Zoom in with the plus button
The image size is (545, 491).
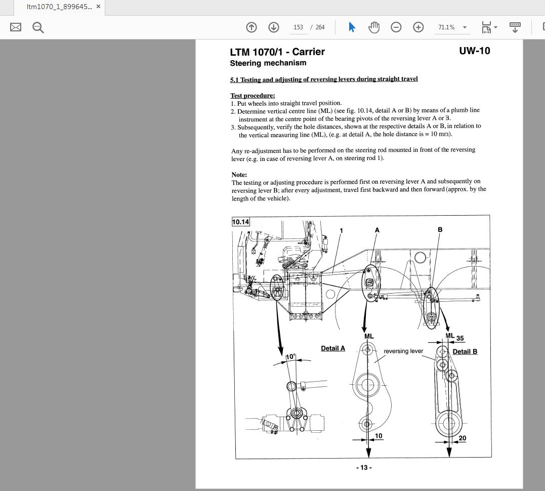coord(418,27)
